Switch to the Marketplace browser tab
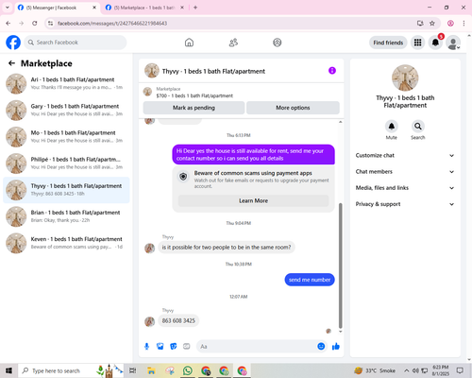472x378 pixels. click(145, 8)
